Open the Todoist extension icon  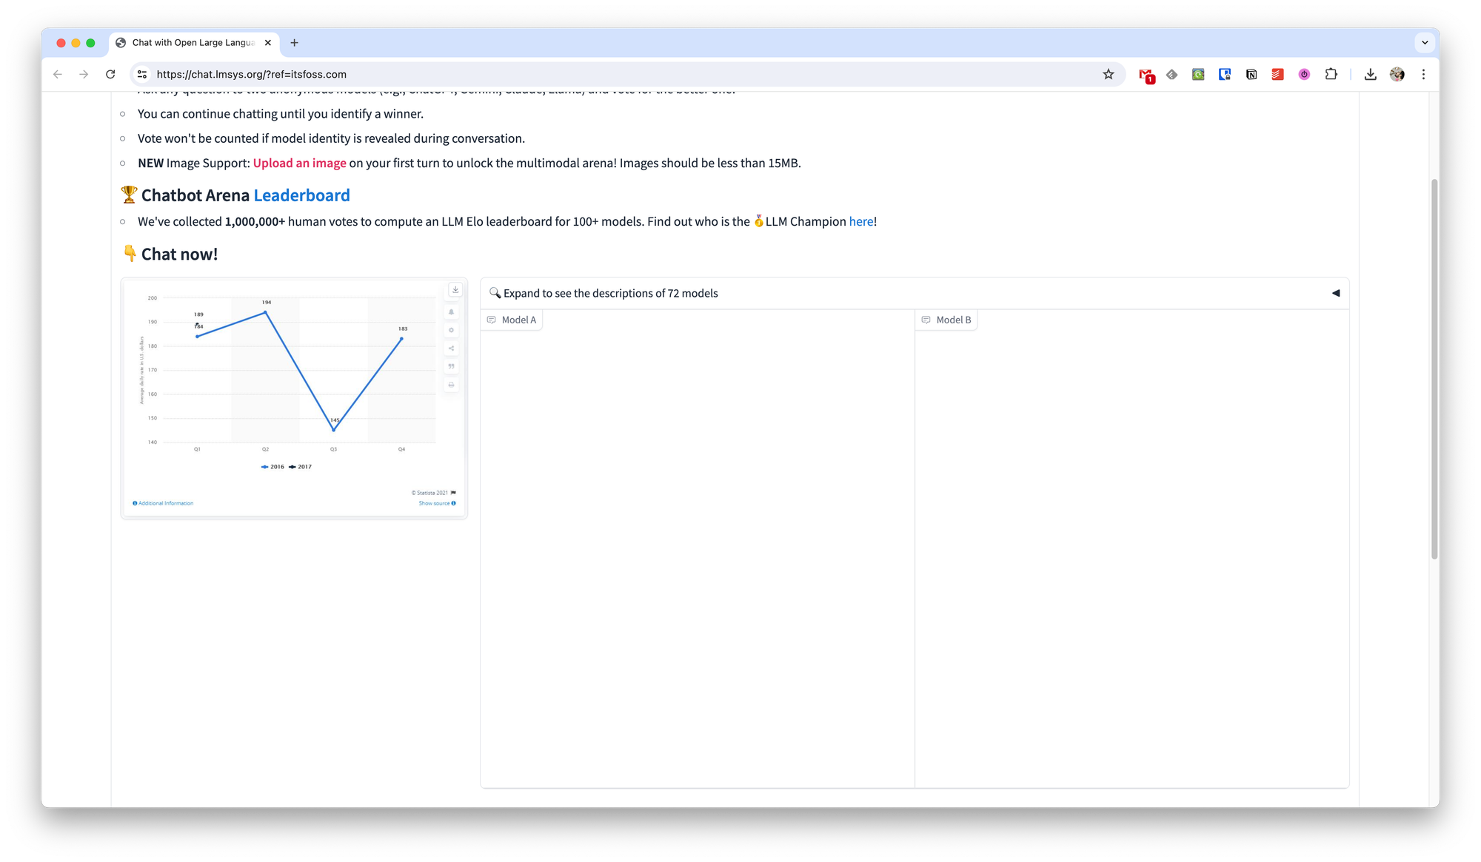pos(1277,75)
